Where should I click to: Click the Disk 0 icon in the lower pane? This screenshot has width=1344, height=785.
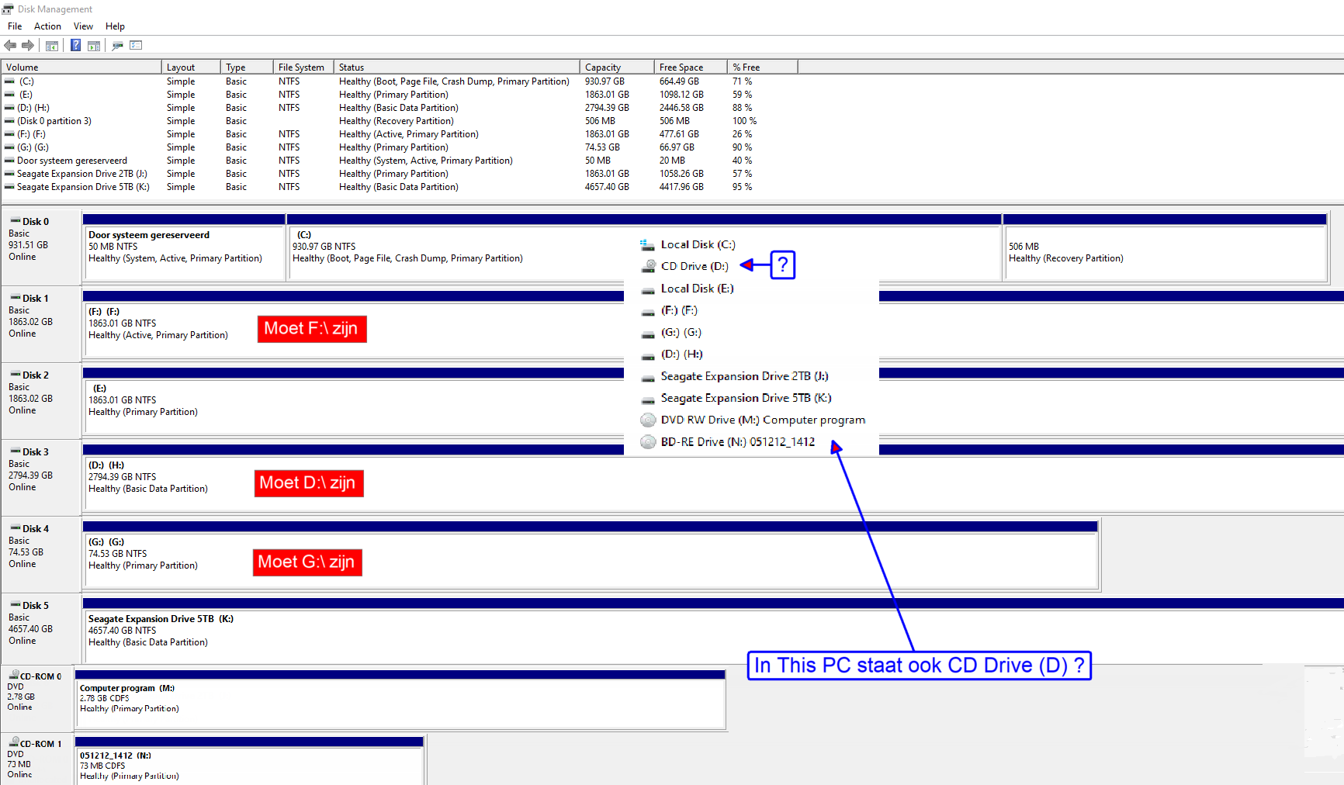click(15, 221)
